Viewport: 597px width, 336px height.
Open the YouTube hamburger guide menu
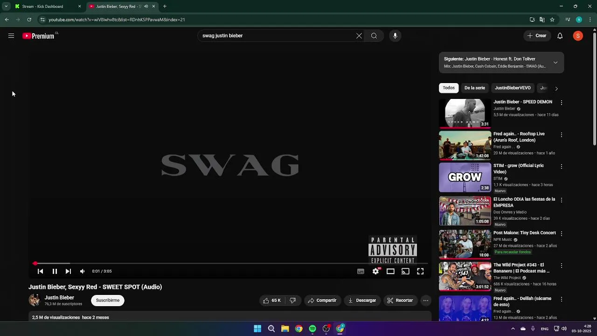pyautogui.click(x=11, y=36)
